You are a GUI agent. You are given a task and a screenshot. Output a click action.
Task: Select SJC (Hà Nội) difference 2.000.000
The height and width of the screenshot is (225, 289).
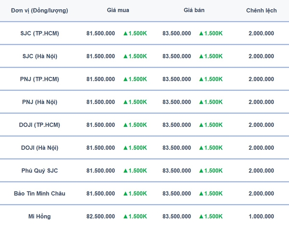coord(261,56)
